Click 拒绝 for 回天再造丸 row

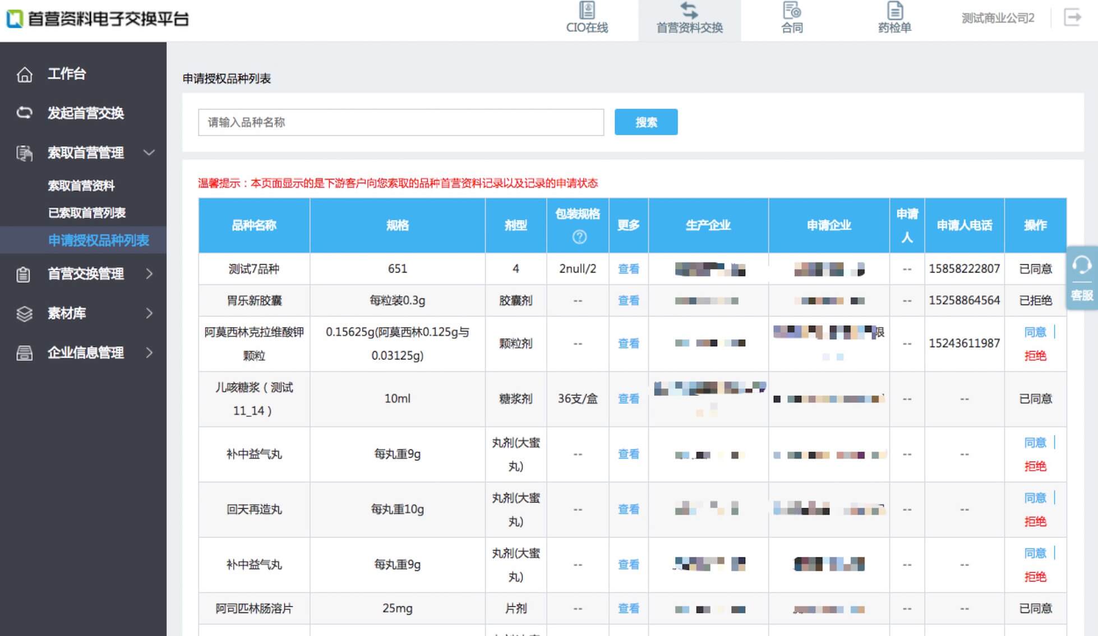click(1035, 522)
